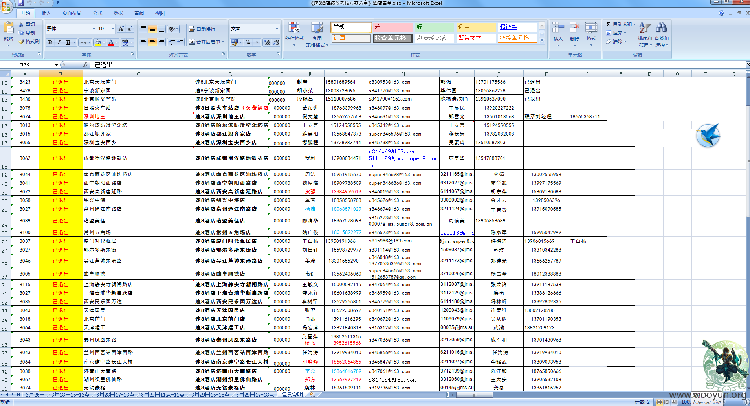The width and height of the screenshot is (750, 406).
Task: Apply the 好 (Good) cell style
Action: (x=434, y=27)
